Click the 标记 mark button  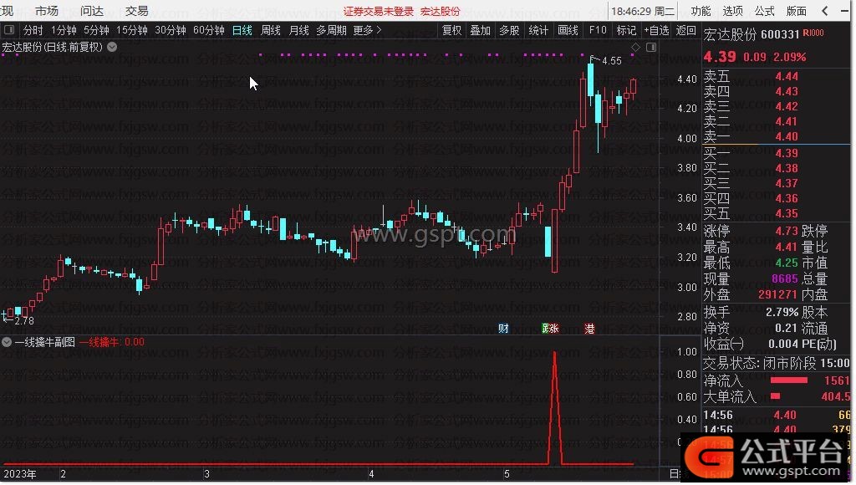626,30
